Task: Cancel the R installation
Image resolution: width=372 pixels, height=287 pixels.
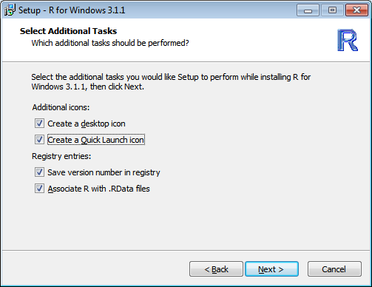Action: click(334, 269)
